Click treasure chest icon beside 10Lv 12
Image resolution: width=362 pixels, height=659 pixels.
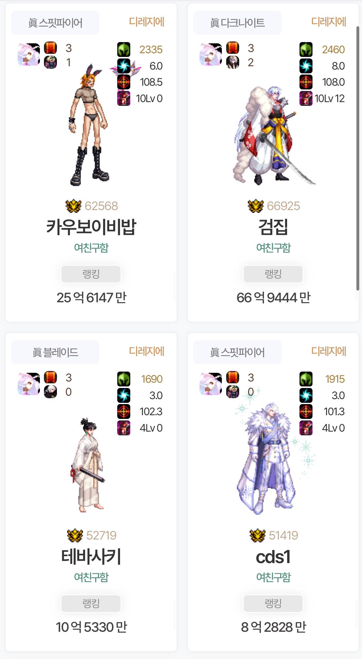306,98
